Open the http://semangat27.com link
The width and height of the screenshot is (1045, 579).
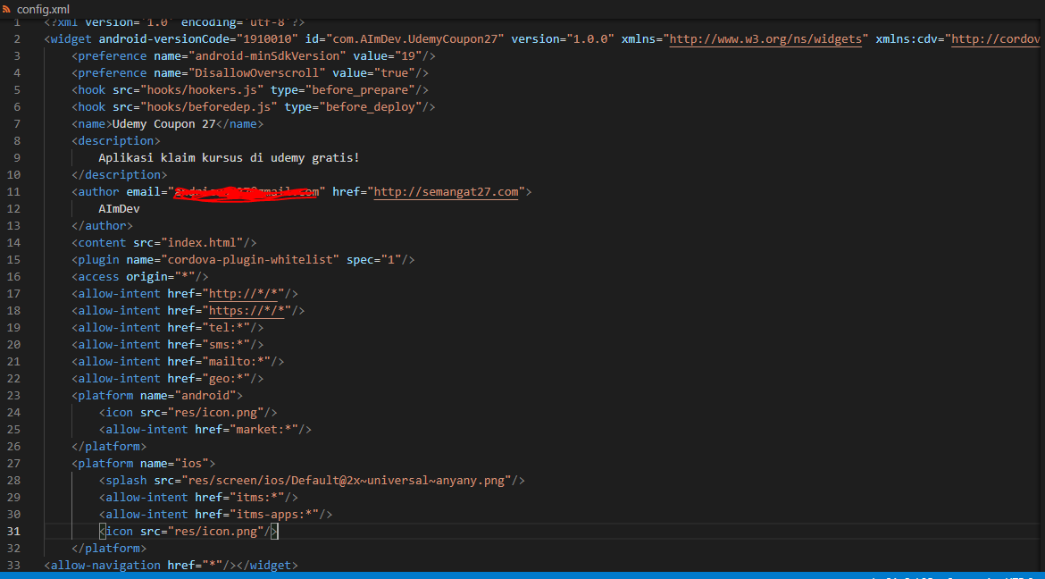pos(445,191)
